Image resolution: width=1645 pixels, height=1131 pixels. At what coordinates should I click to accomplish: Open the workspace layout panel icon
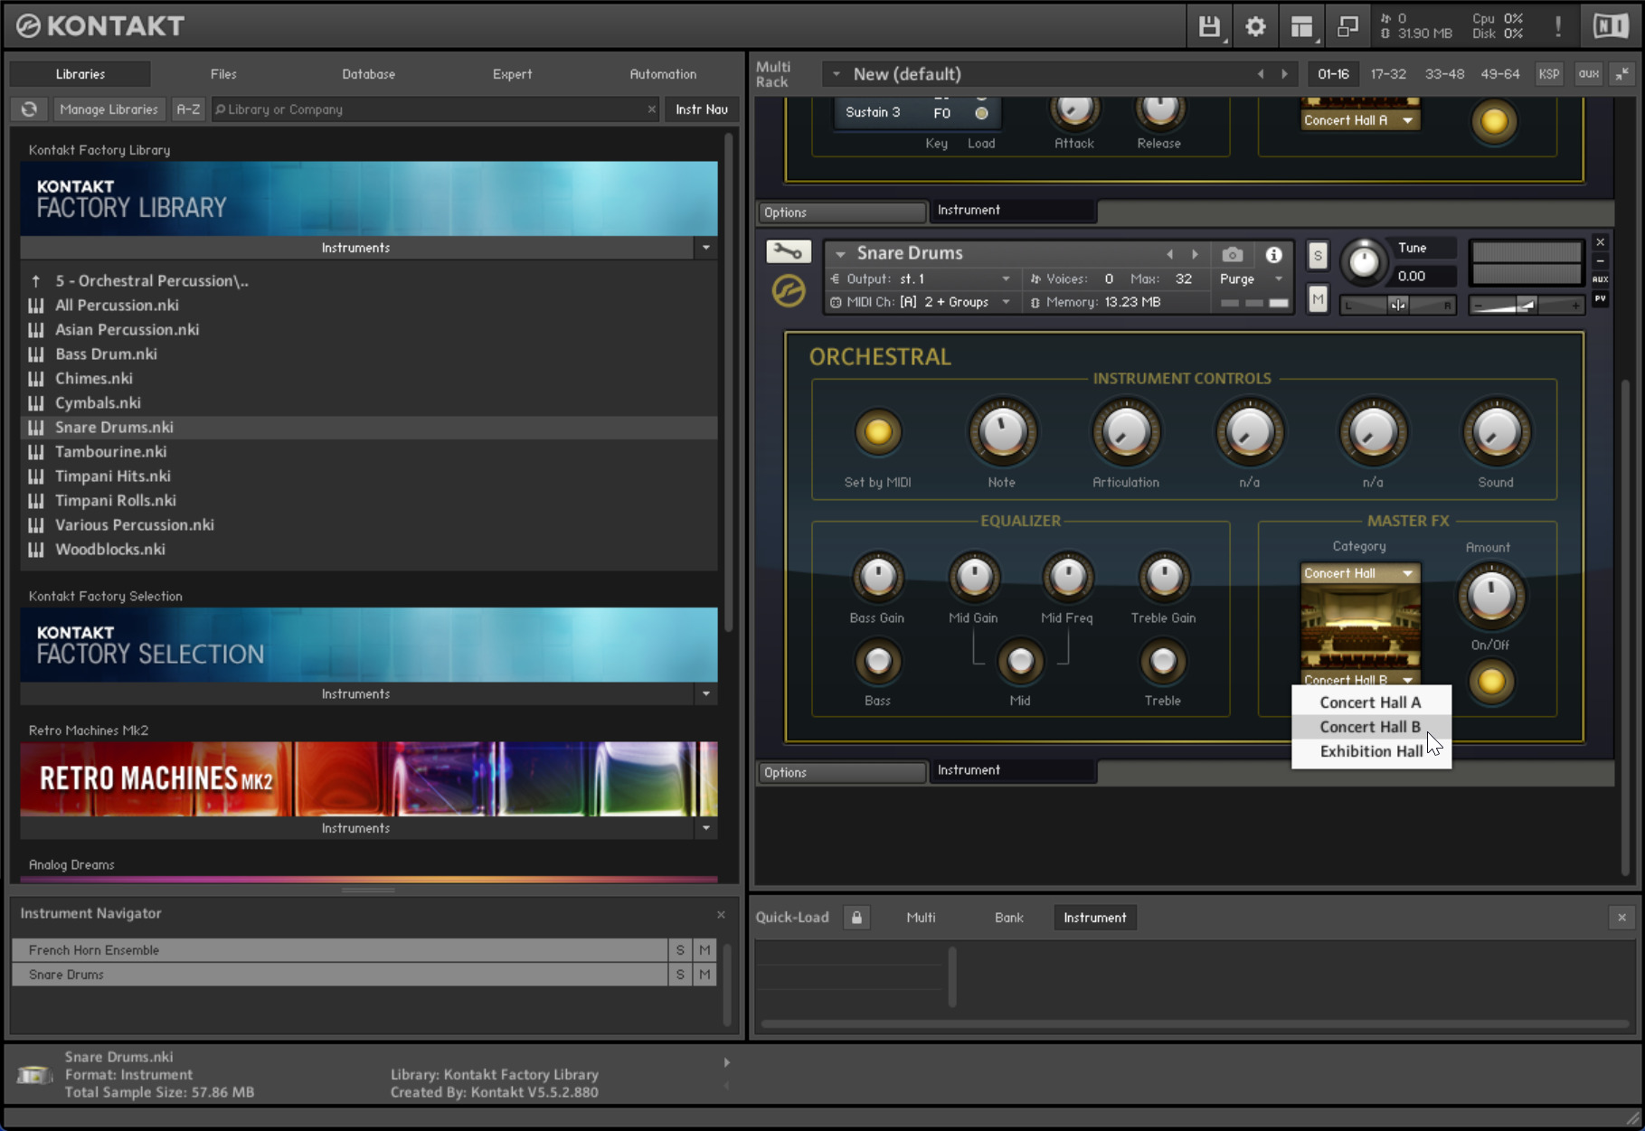1301,26
